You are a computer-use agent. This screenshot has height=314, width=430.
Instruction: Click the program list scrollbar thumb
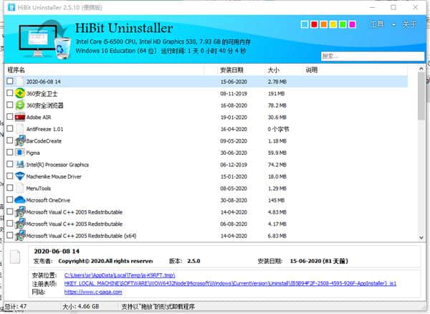point(421,97)
